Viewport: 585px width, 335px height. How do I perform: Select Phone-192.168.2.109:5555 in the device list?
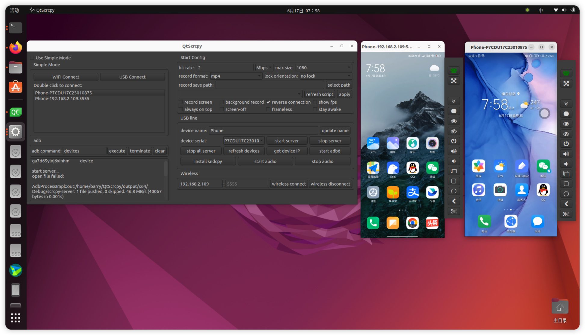pos(62,99)
